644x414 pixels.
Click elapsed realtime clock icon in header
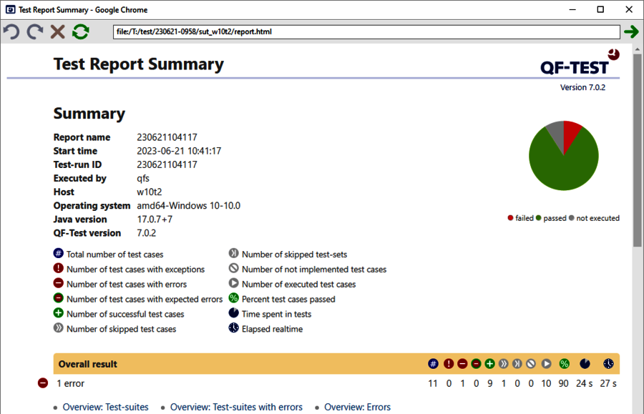point(608,364)
